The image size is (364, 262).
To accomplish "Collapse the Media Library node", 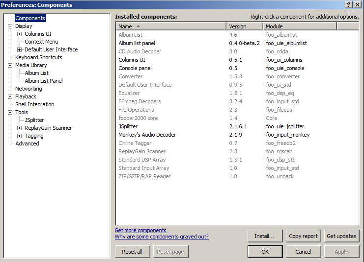I will (x=10, y=65).
